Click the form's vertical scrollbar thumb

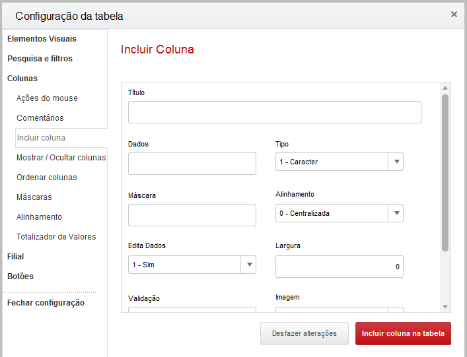tap(445, 173)
